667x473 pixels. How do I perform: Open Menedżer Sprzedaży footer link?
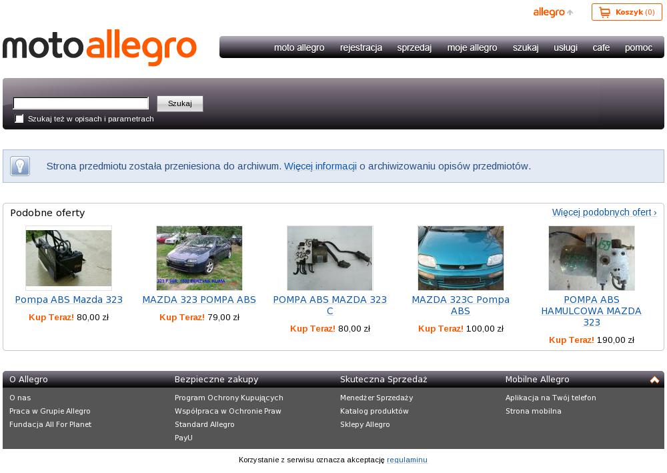(376, 398)
